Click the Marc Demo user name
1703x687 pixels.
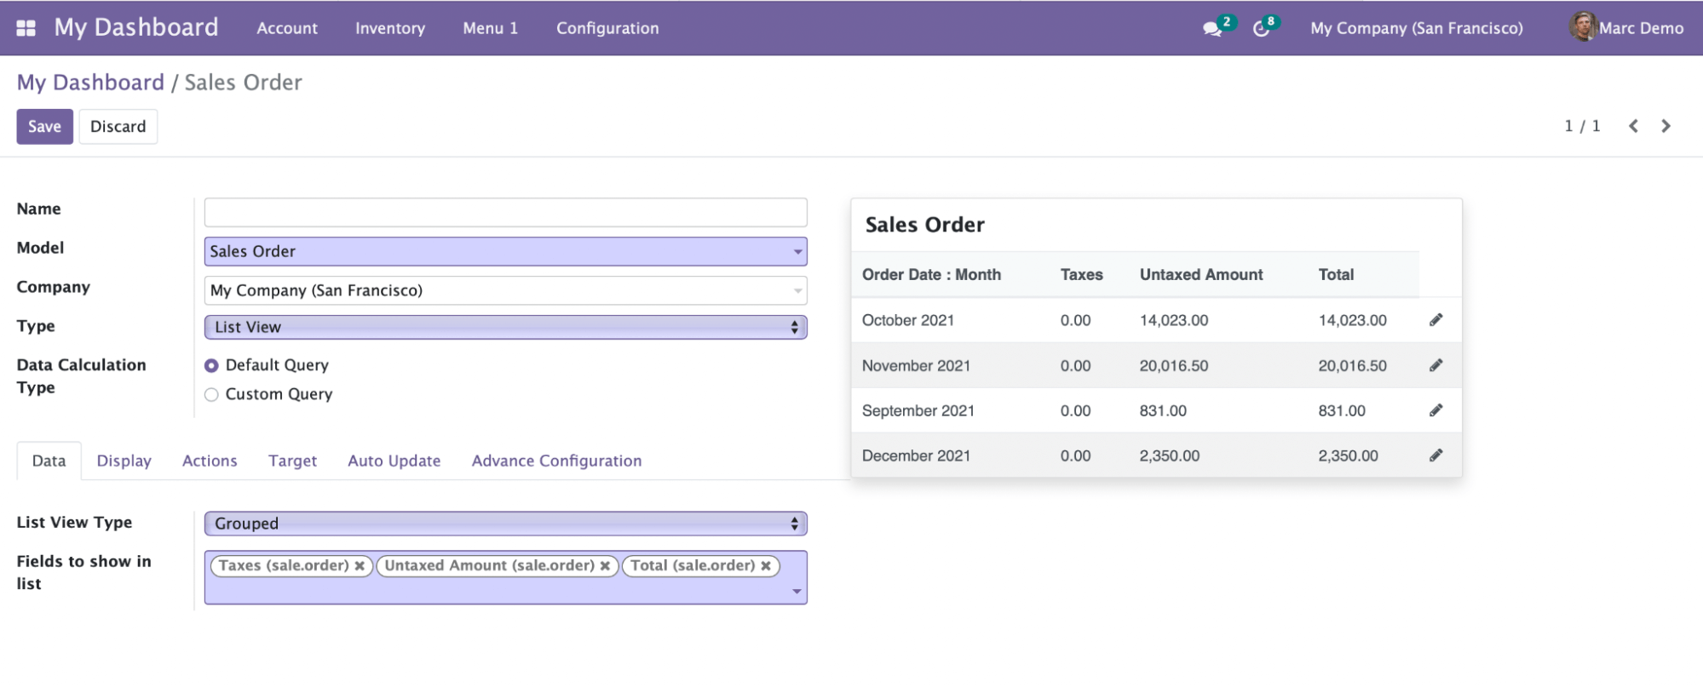(x=1641, y=28)
